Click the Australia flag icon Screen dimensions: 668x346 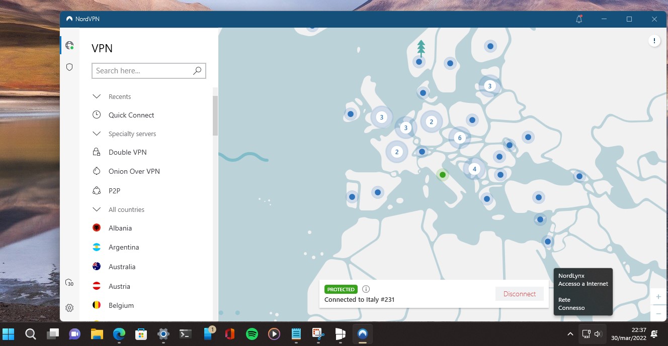coord(97,267)
